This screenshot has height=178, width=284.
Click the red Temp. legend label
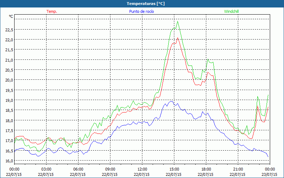(x=52, y=11)
